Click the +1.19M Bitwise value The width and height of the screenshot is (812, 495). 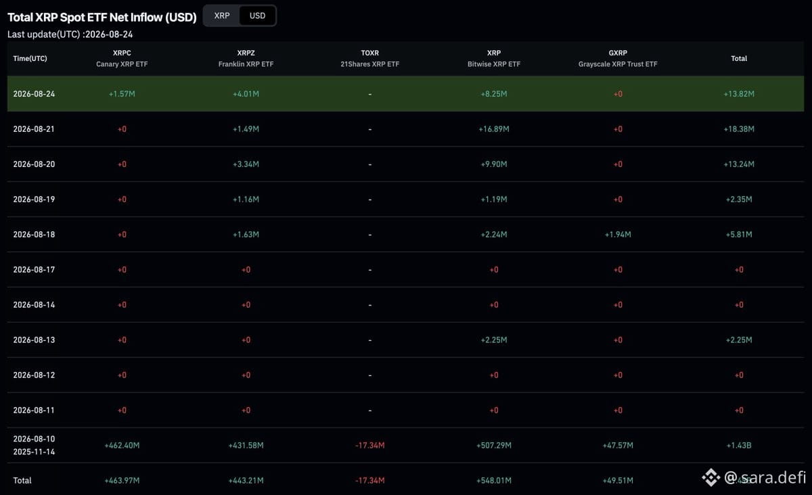click(x=494, y=199)
